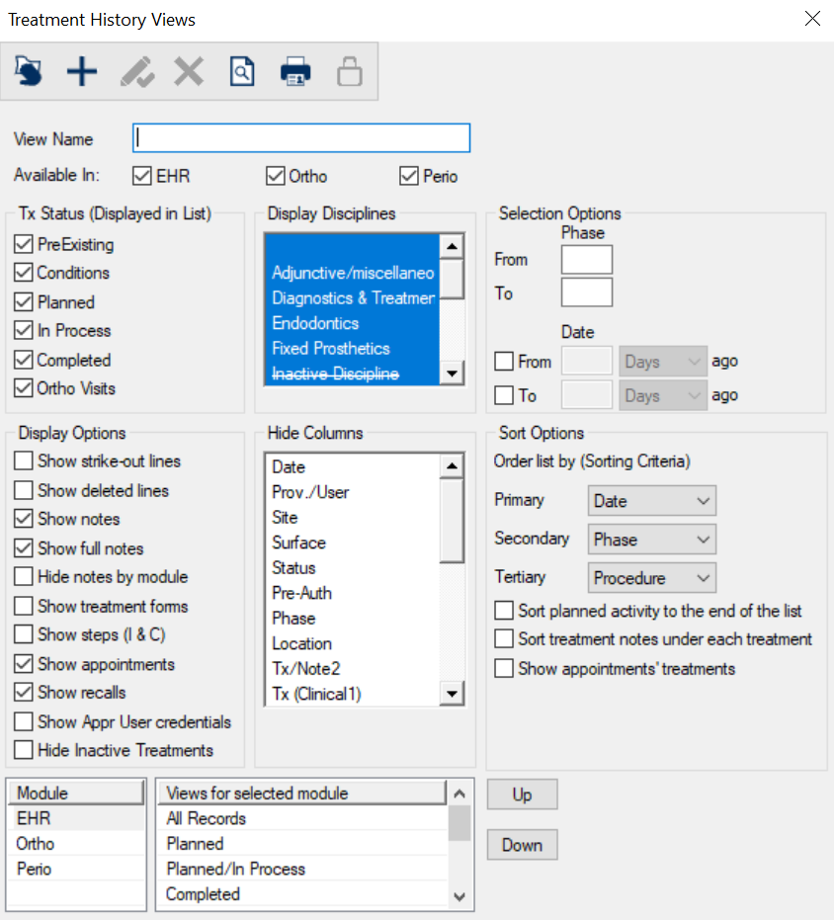Viewport: 834px width, 920px height.
Task: Click the Up button
Action: (x=522, y=795)
